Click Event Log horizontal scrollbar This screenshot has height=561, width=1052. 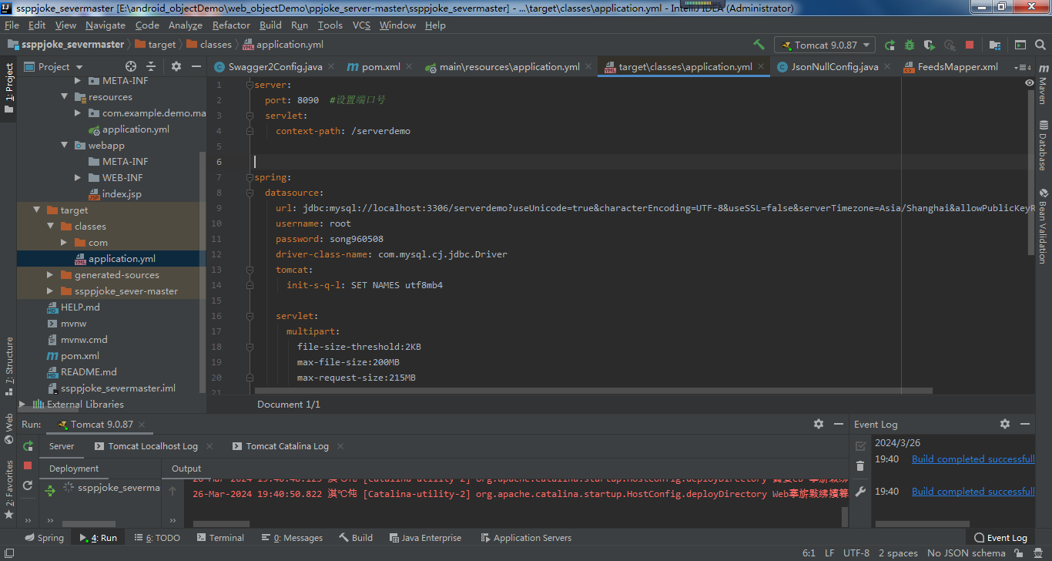point(921,524)
